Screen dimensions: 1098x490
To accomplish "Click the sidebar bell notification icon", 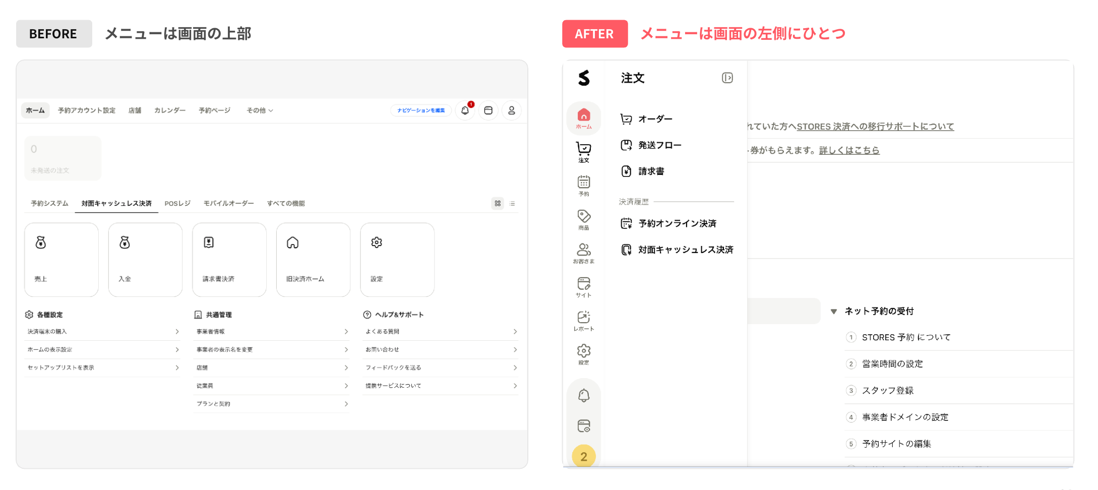I will [x=584, y=396].
